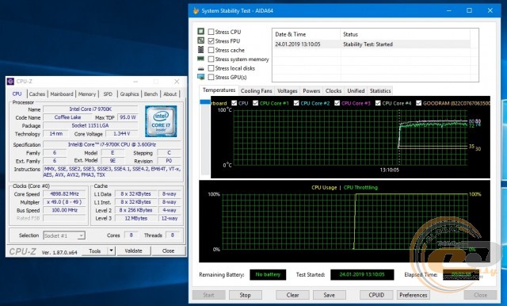Open the Caches tab in CPU-Z
Screen dimensions: 507x306
point(37,94)
